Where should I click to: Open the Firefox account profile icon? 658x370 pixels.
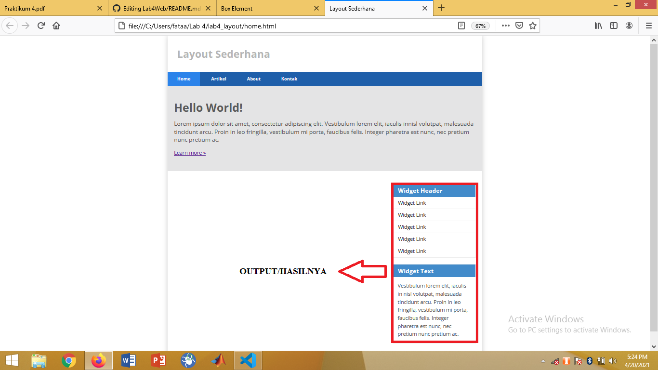(629, 26)
